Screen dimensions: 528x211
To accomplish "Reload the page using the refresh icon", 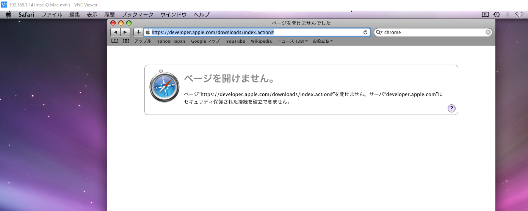I will (365, 33).
